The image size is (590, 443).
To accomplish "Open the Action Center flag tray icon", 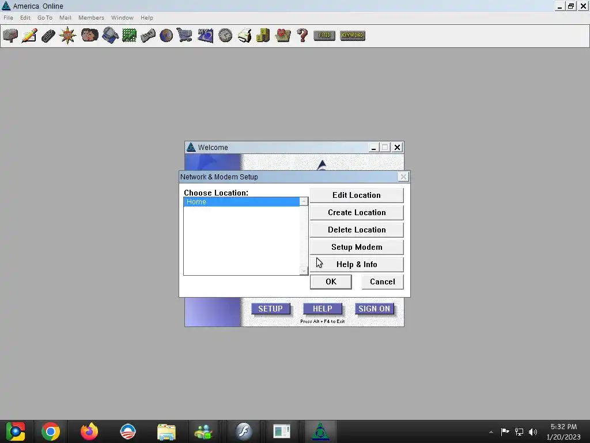I will (505, 431).
